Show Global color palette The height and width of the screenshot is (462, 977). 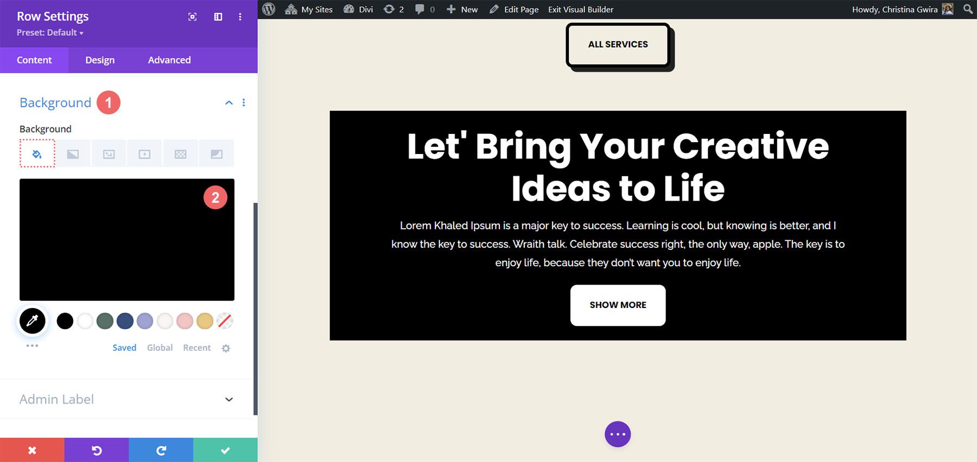point(160,348)
